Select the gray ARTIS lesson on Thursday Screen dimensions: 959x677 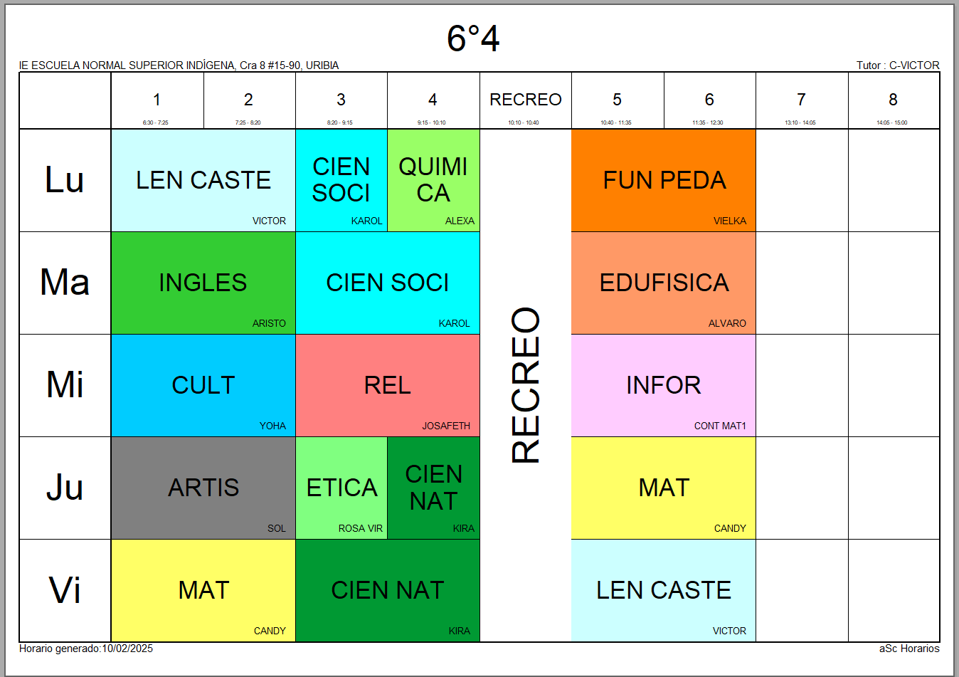coord(203,488)
